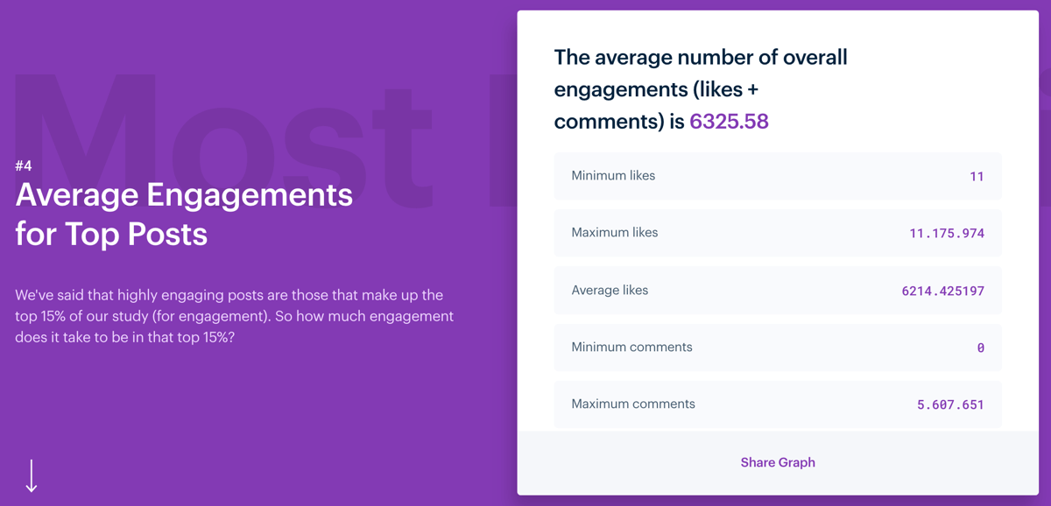Click the #4 section number
This screenshot has width=1051, height=506.
pyautogui.click(x=24, y=165)
